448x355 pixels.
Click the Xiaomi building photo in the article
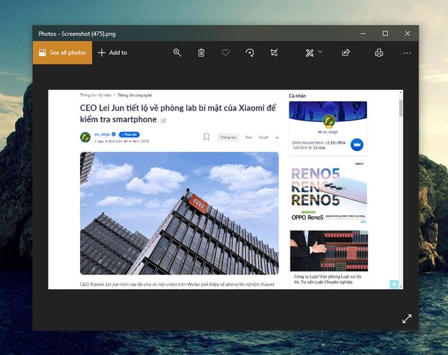(x=179, y=214)
